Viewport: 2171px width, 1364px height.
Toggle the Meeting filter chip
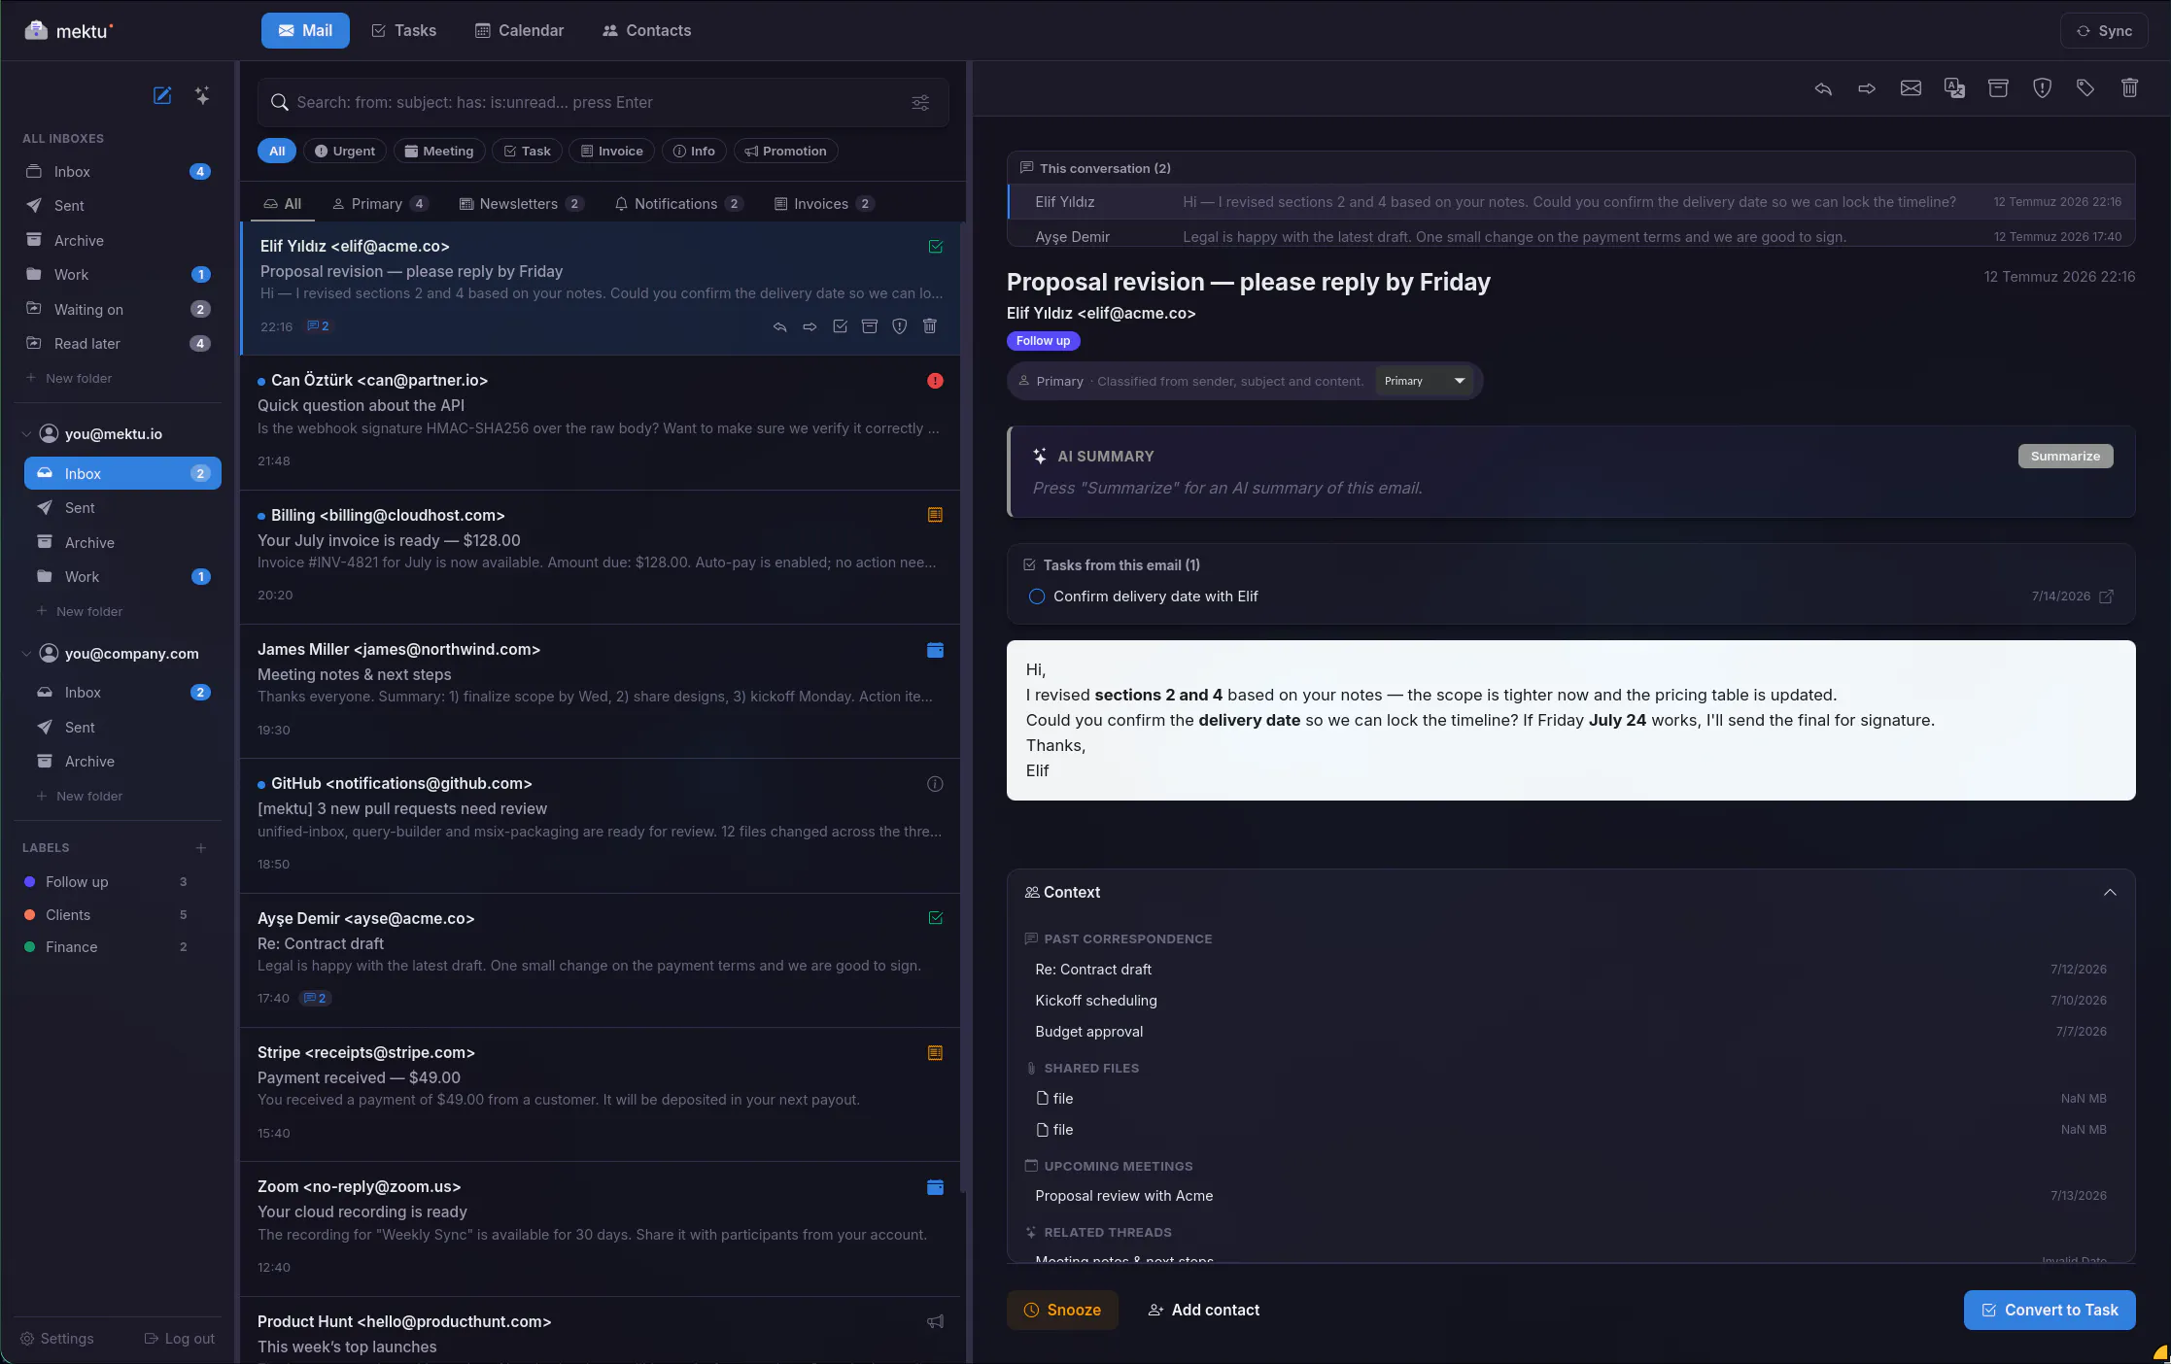438,151
